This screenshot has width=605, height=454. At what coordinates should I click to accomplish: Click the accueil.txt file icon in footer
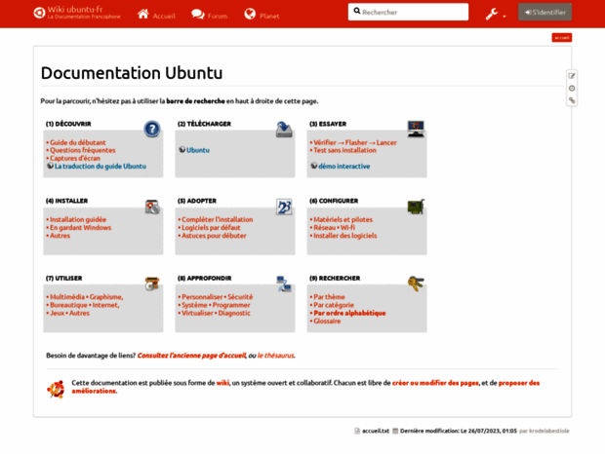tap(357, 431)
